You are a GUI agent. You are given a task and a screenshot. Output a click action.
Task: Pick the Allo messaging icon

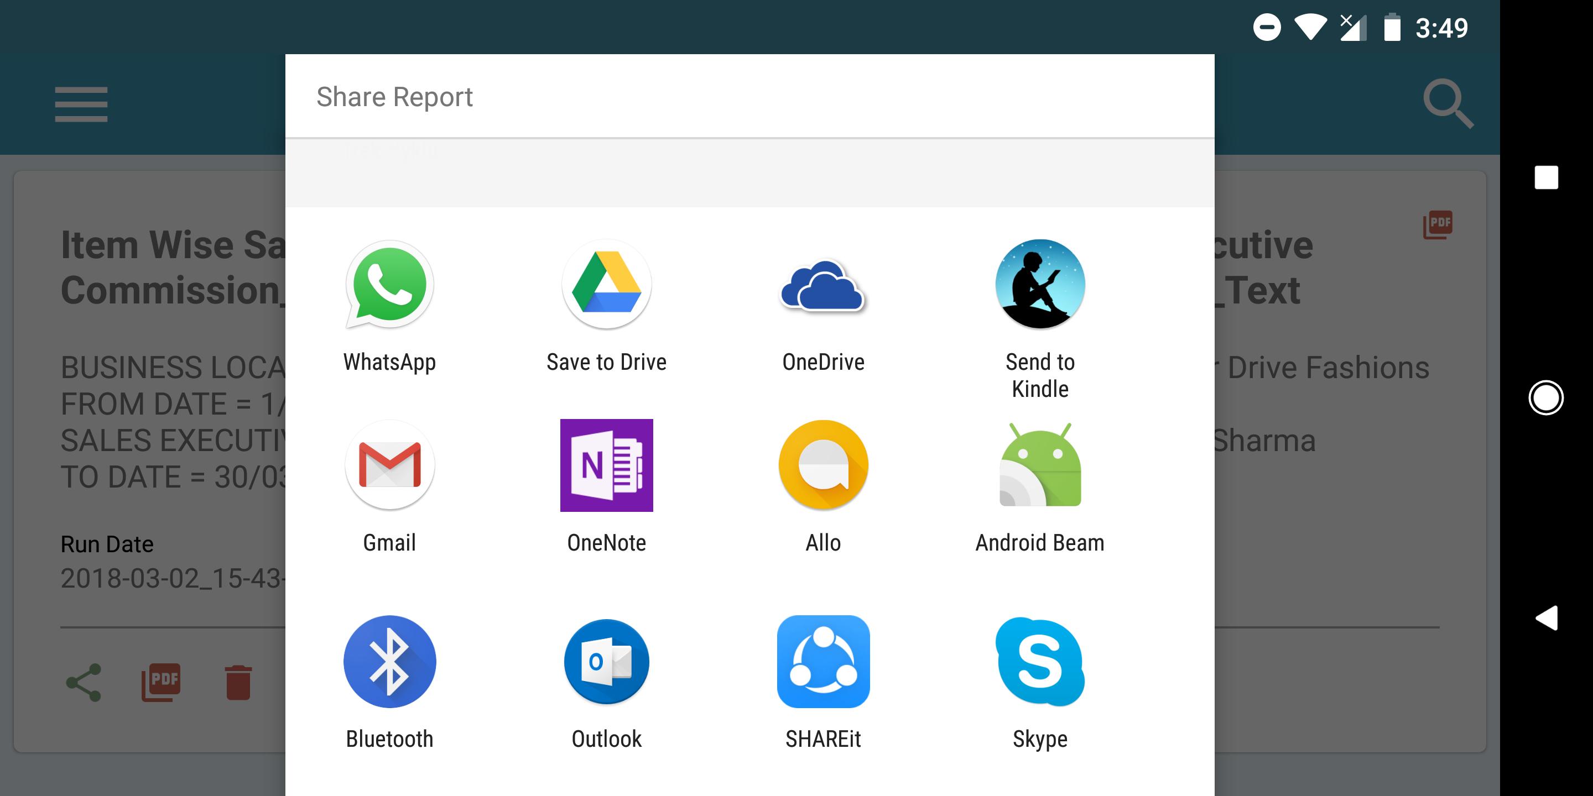point(823,465)
